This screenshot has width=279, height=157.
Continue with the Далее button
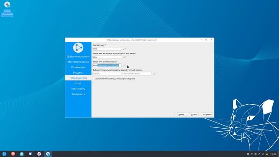[x=193, y=114]
